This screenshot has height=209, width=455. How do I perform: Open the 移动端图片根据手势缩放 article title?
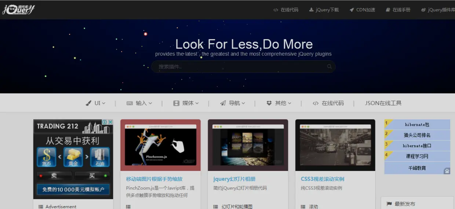(x=154, y=179)
